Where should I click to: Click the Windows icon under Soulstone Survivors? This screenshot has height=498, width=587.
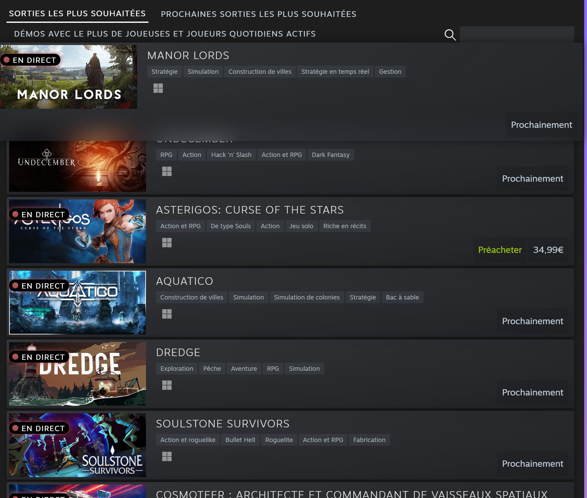coord(167,457)
